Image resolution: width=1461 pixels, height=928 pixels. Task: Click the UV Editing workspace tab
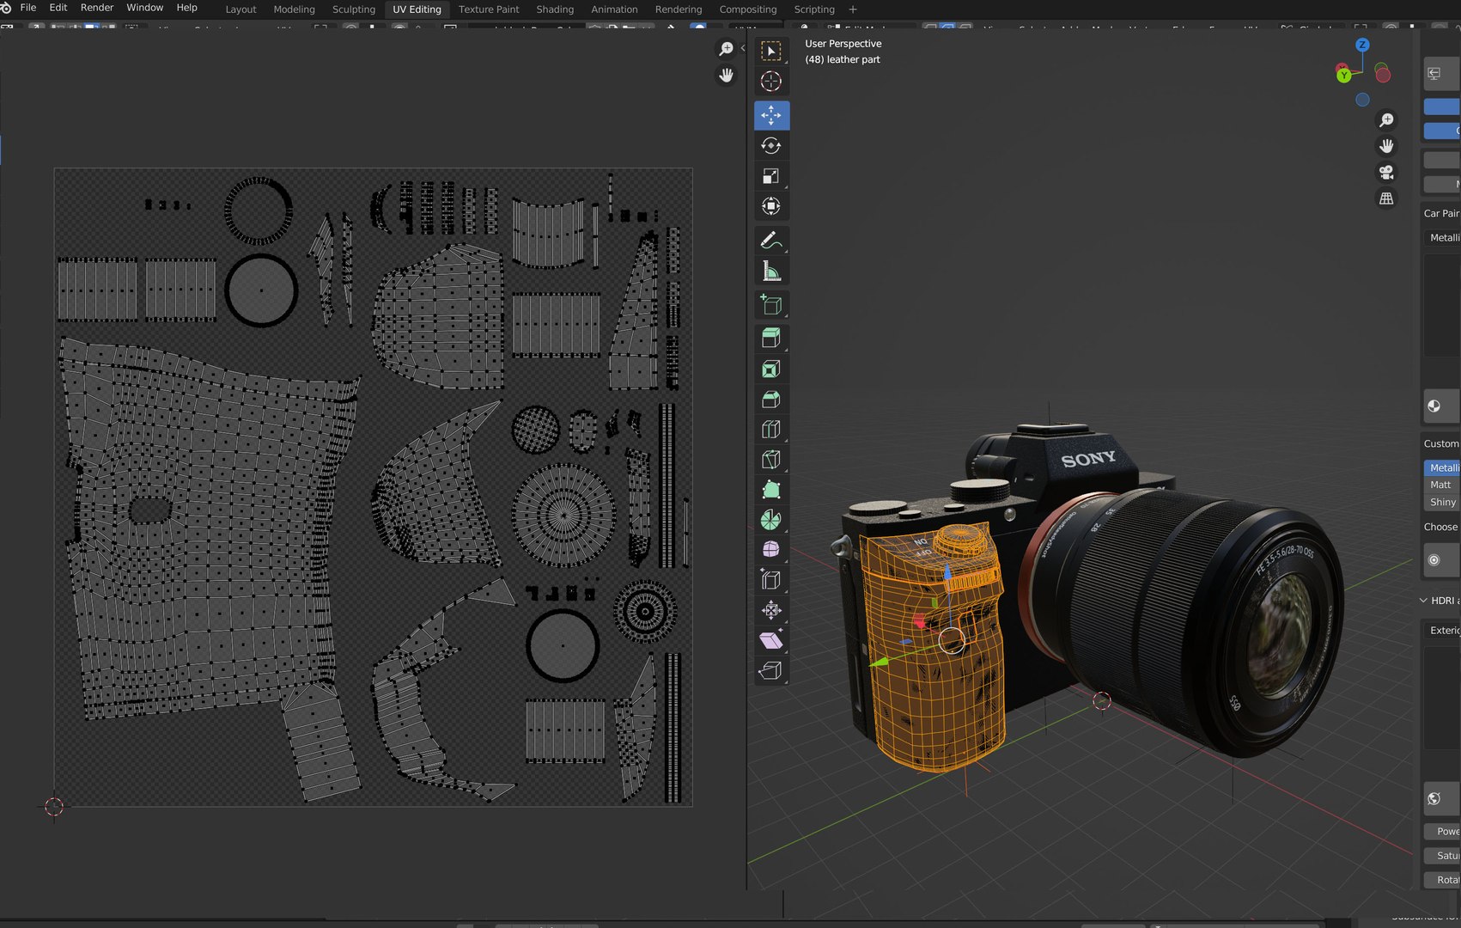pos(417,9)
